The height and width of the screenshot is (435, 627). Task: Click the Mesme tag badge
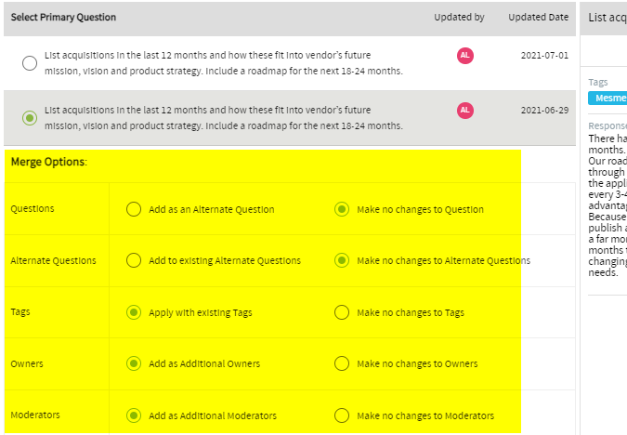point(607,99)
